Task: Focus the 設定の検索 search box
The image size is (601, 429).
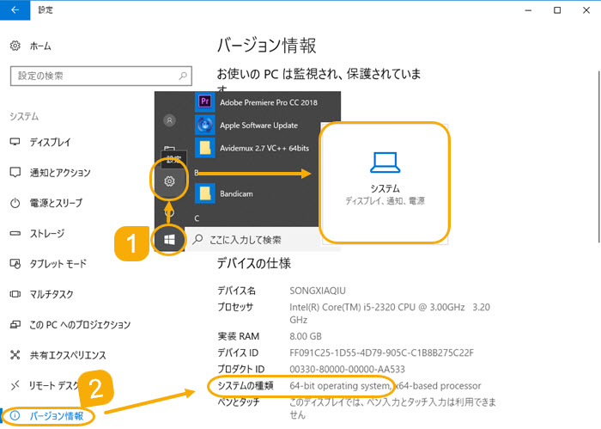Action: (100, 76)
